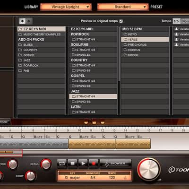
Task: Select the orange MIDI clip starting at bar 9
Action: 92,144
